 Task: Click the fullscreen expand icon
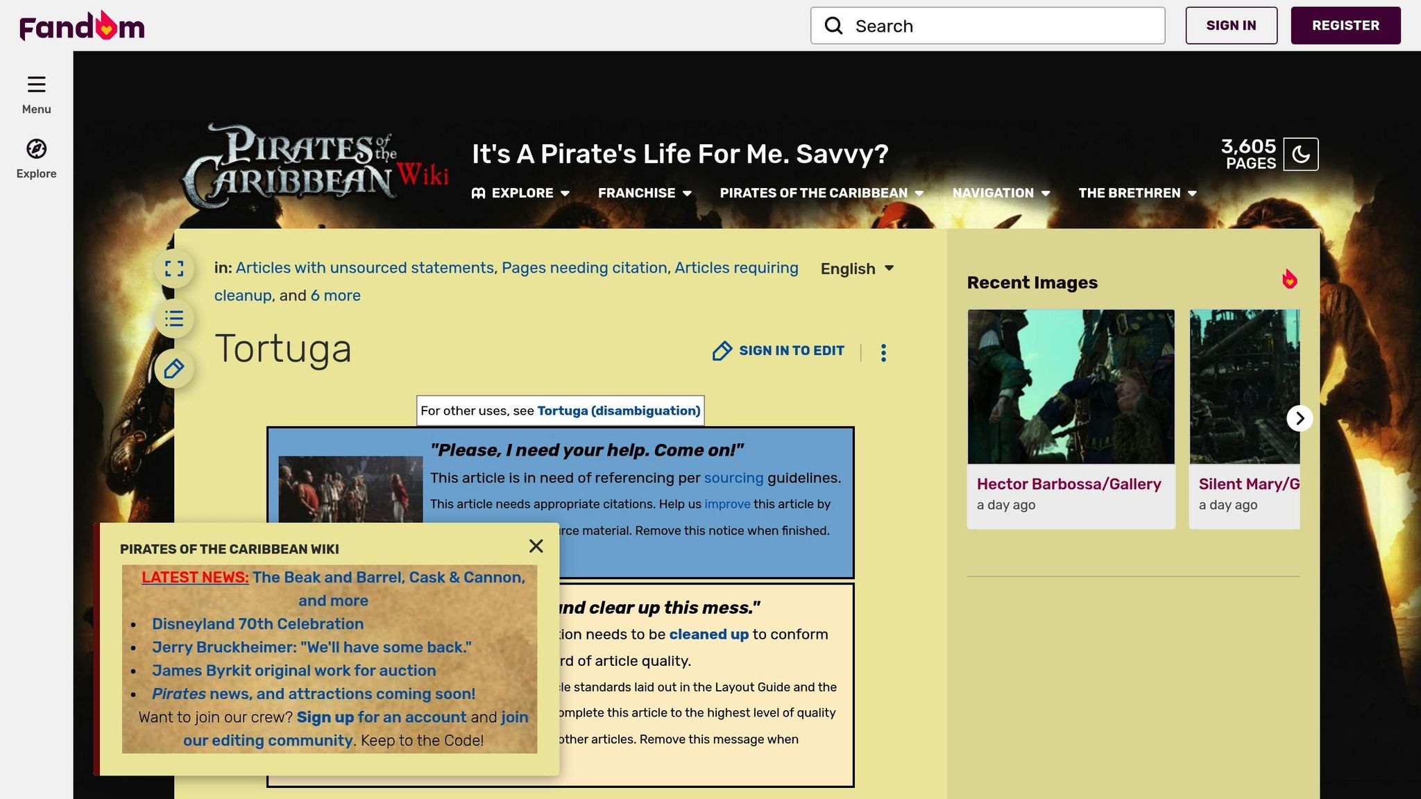[174, 268]
